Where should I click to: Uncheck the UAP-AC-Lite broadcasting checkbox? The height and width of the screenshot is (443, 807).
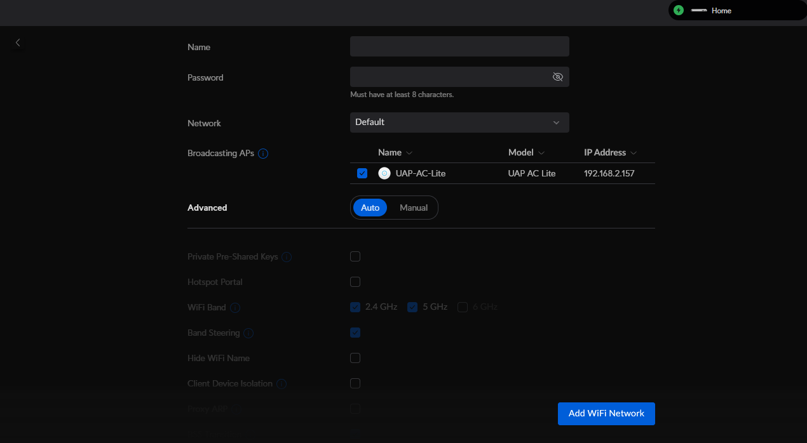click(x=362, y=173)
